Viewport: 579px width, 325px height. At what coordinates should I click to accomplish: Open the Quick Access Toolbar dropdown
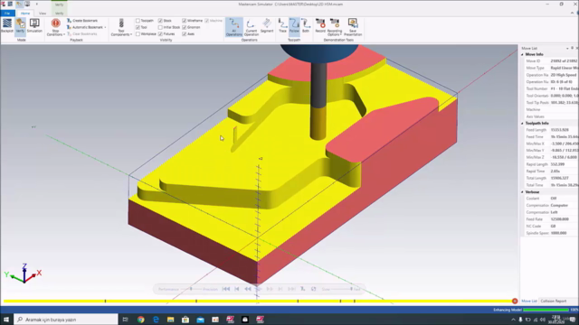click(36, 4)
